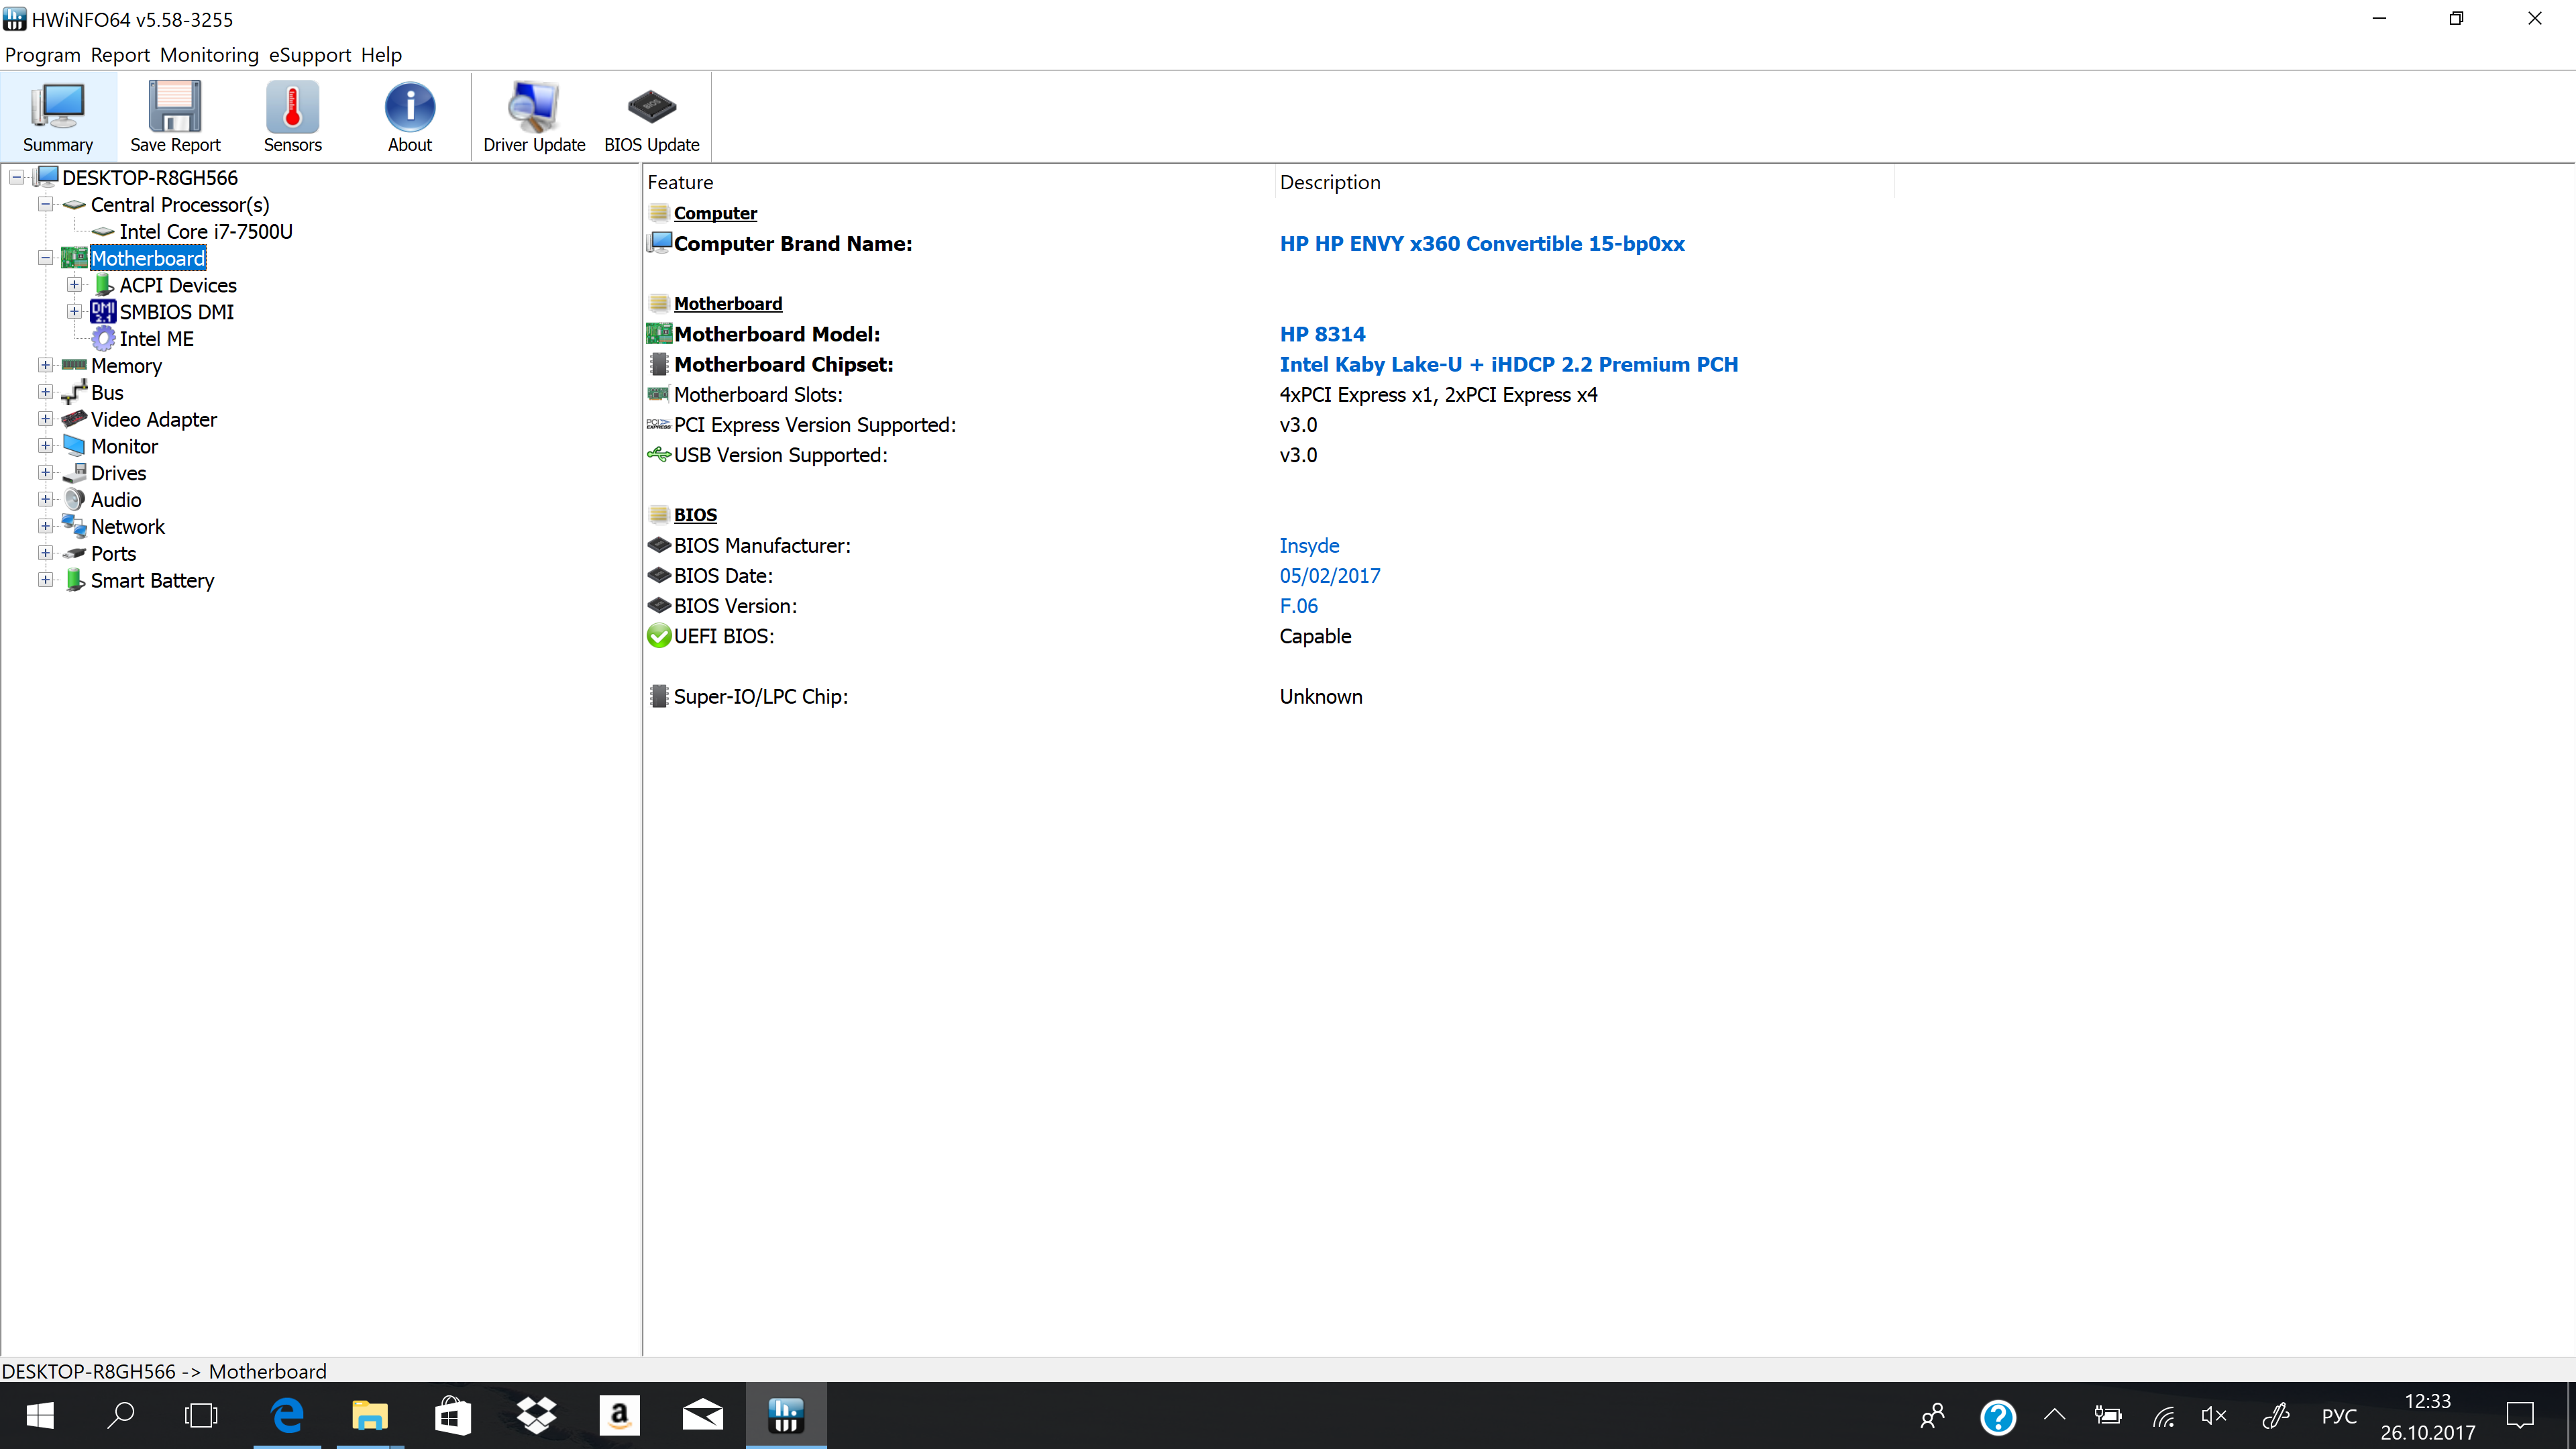Viewport: 2576px width, 1449px height.
Task: Expand the SMBIOS DMI node
Action: coord(74,312)
